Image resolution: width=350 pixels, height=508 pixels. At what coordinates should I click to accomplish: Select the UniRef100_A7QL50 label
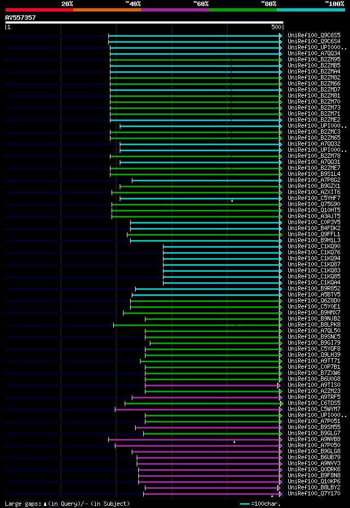(x=314, y=331)
